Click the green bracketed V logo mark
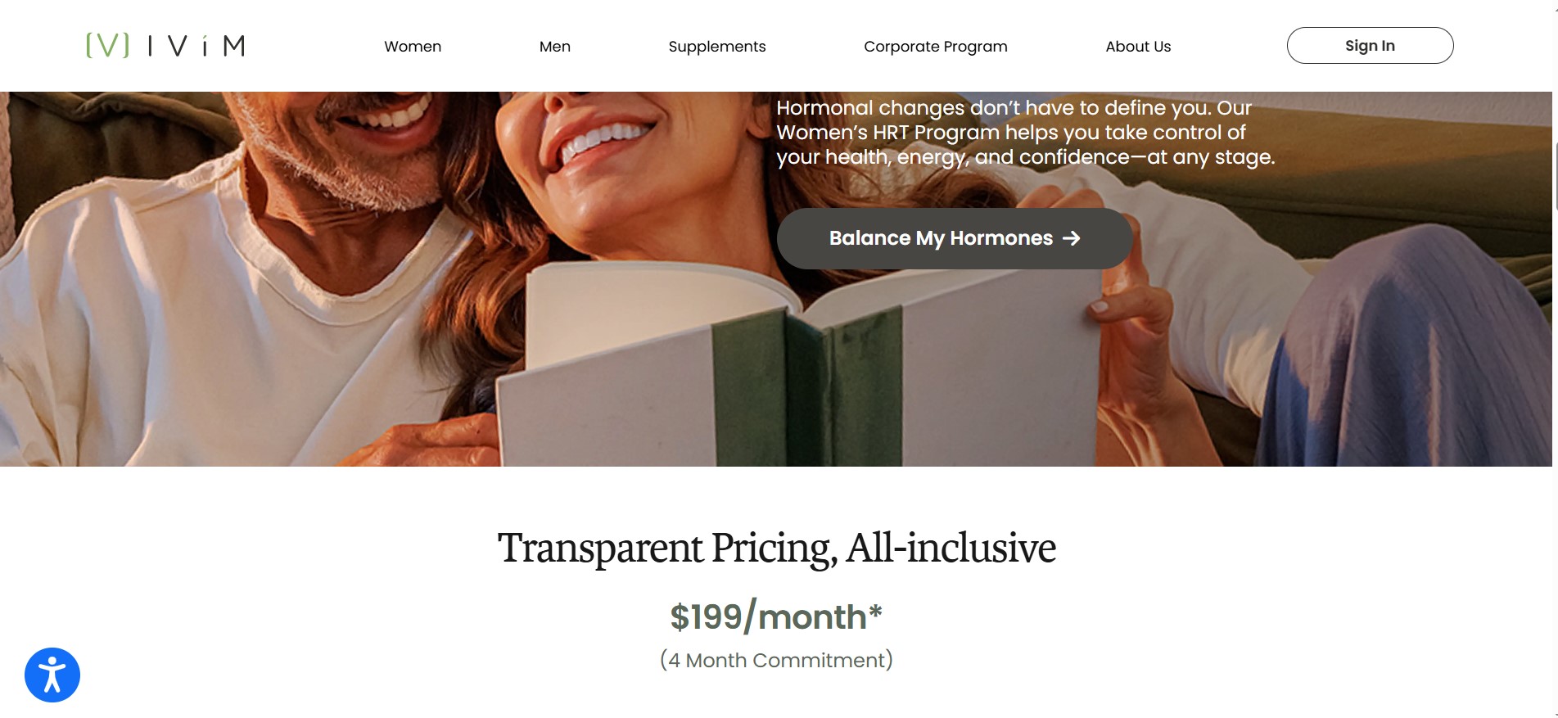 (107, 45)
